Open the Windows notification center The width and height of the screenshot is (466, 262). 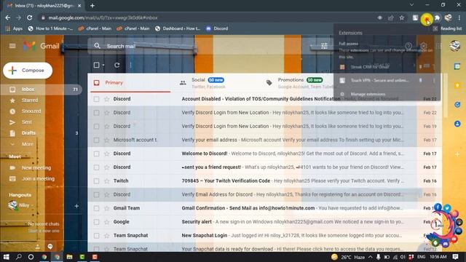coord(455,257)
